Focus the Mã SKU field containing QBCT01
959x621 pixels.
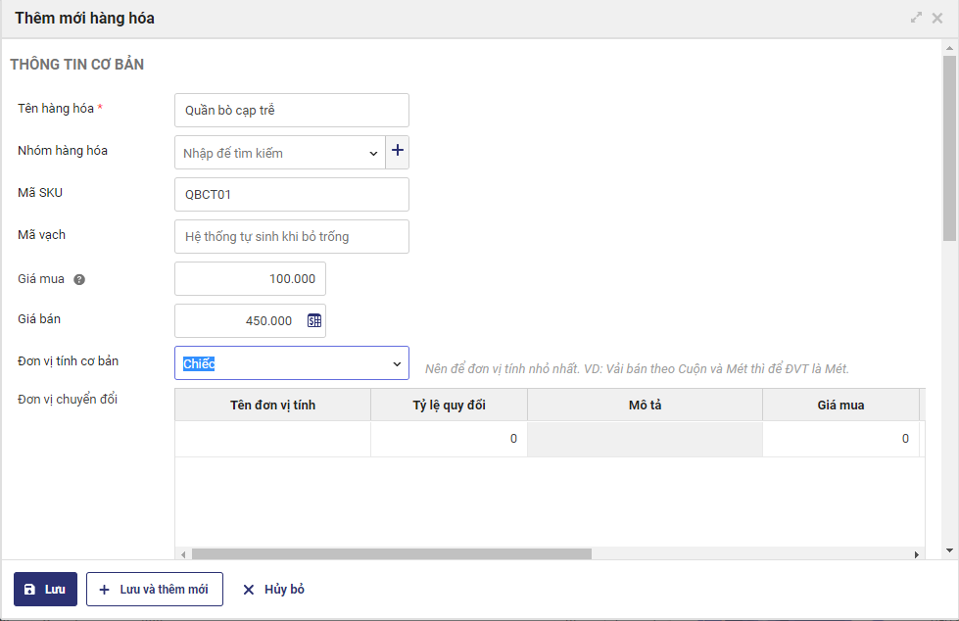[x=291, y=195]
